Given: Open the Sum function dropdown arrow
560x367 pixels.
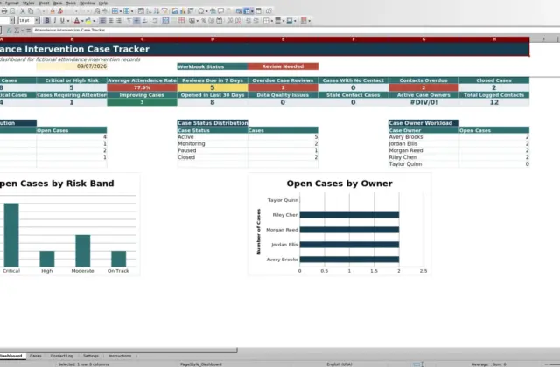Looking at the screenshot, I should tap(22, 31).
